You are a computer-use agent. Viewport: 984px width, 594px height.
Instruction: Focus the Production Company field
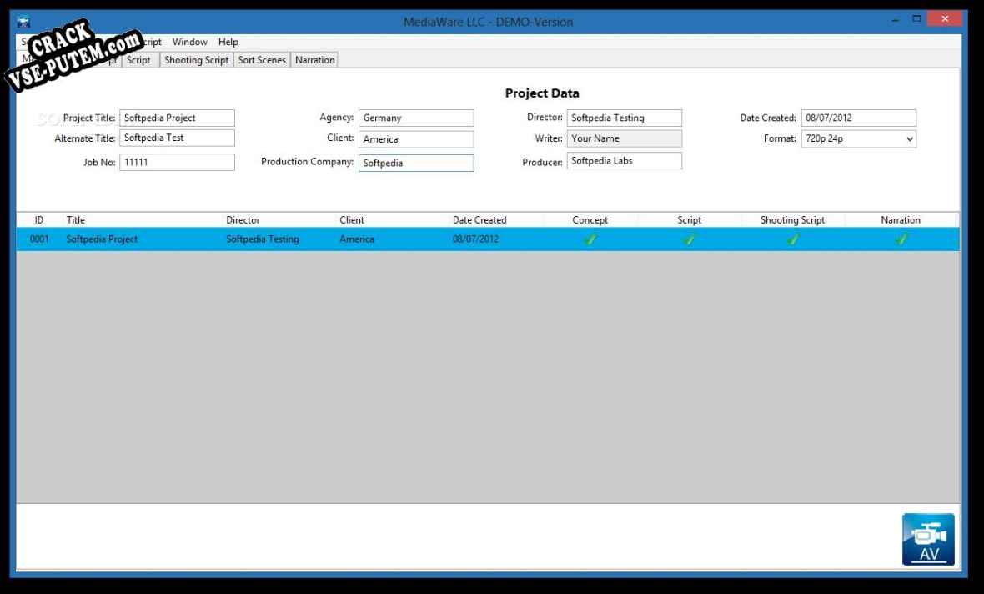416,164
